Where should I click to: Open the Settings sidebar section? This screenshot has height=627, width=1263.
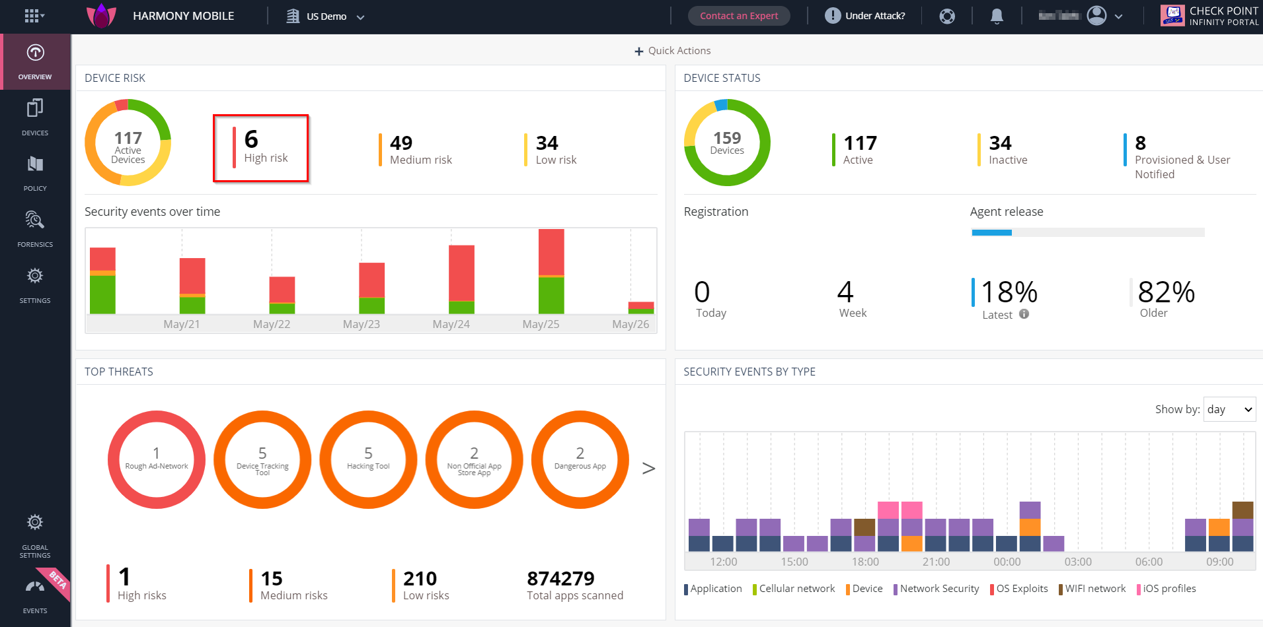35,285
